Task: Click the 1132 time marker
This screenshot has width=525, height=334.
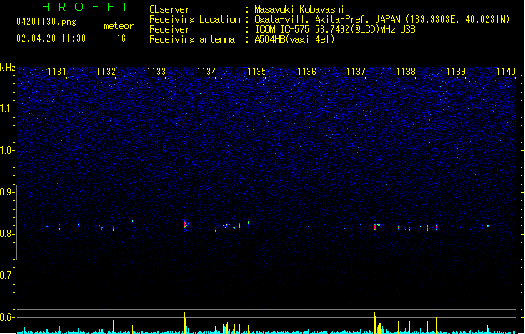Action: 106,72
